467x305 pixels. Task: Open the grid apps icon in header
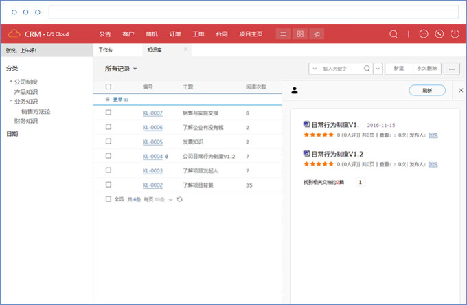pos(300,34)
